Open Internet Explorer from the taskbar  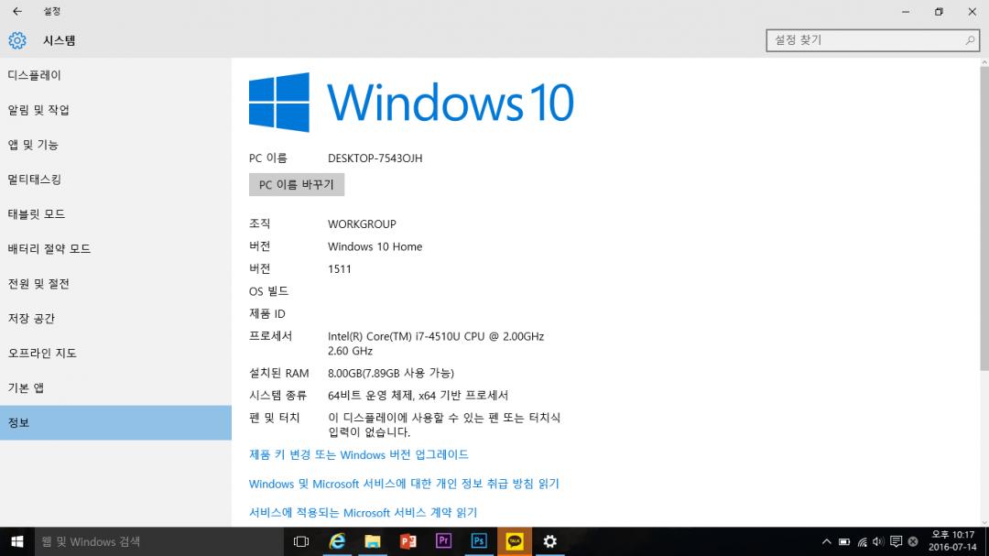[338, 541]
